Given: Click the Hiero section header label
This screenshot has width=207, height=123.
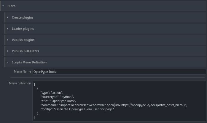Looking at the screenshot, I should click(11, 6).
